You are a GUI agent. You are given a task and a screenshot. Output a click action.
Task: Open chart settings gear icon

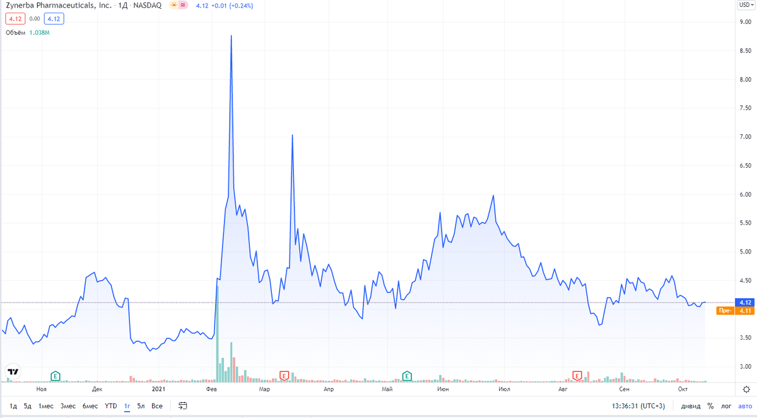pyautogui.click(x=746, y=390)
